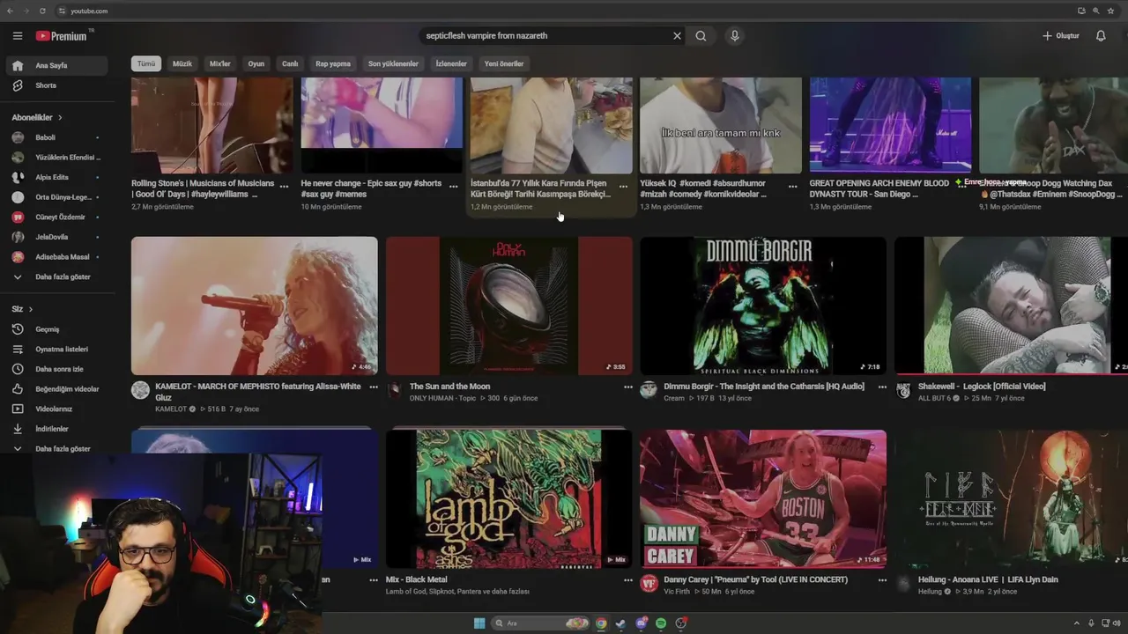
Task: Open Vic Firth channel avatar
Action: tap(649, 584)
